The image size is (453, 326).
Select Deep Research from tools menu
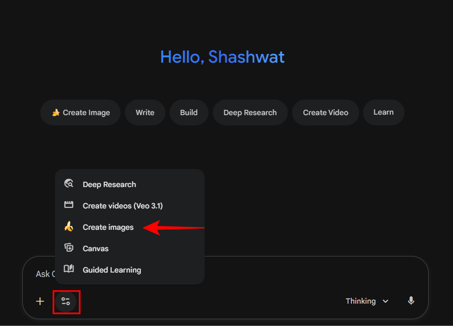[109, 185]
